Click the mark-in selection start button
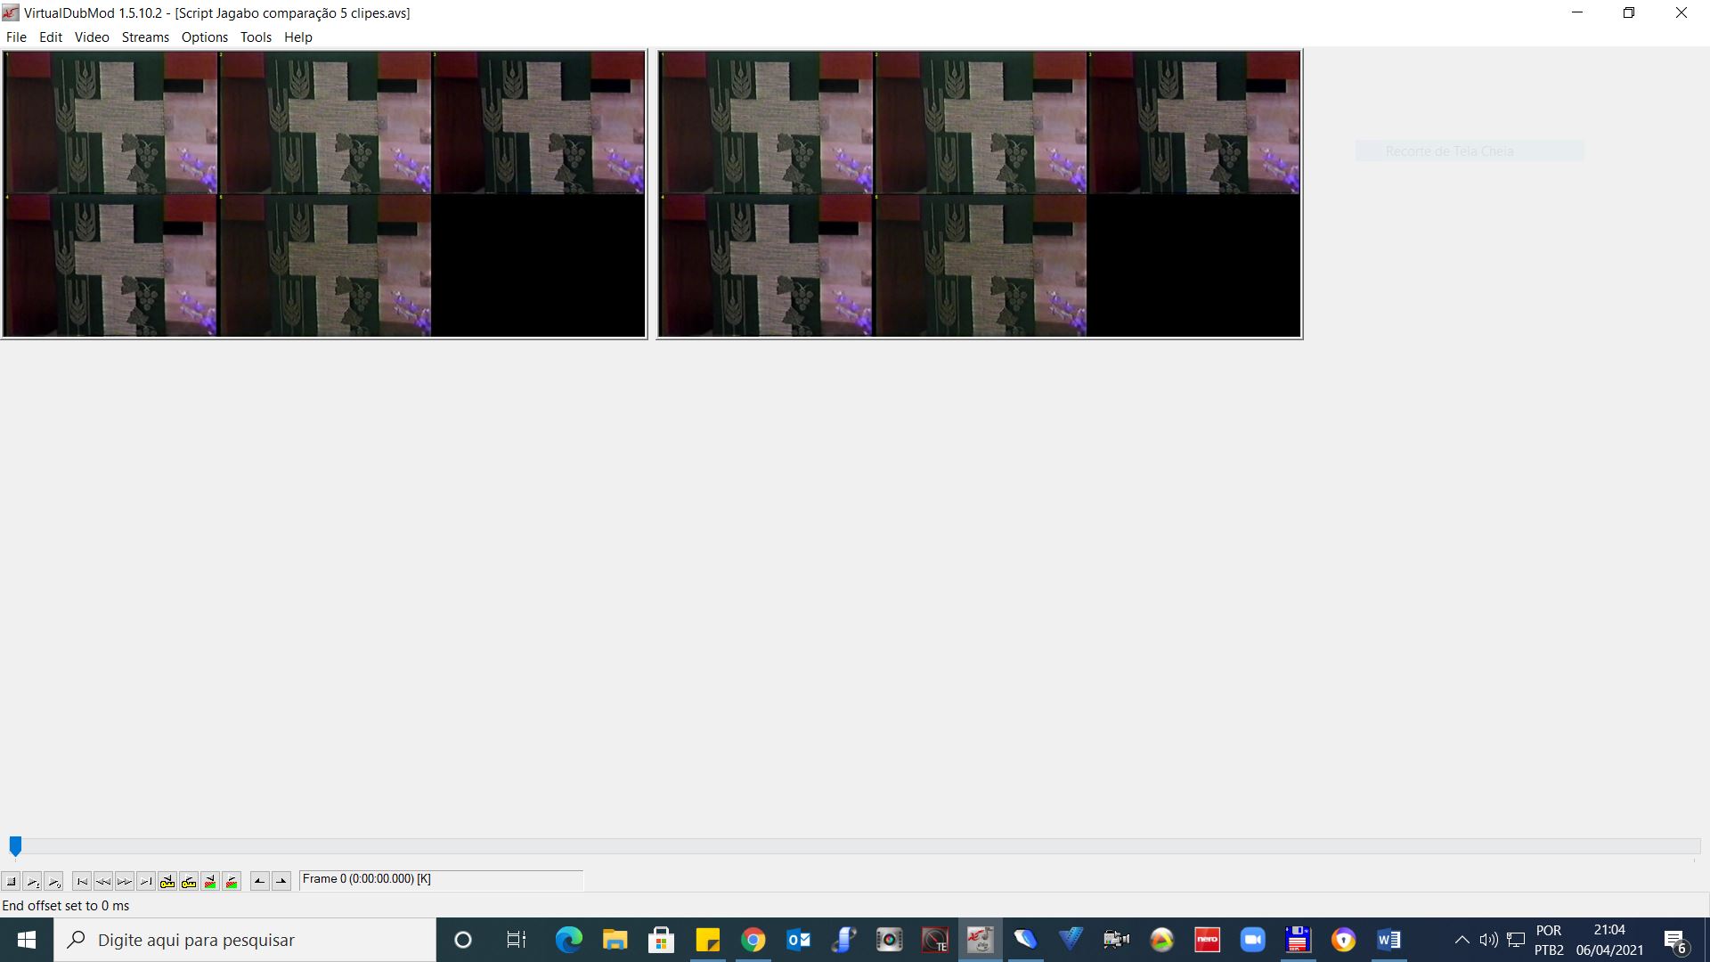1710x962 pixels. tap(259, 882)
